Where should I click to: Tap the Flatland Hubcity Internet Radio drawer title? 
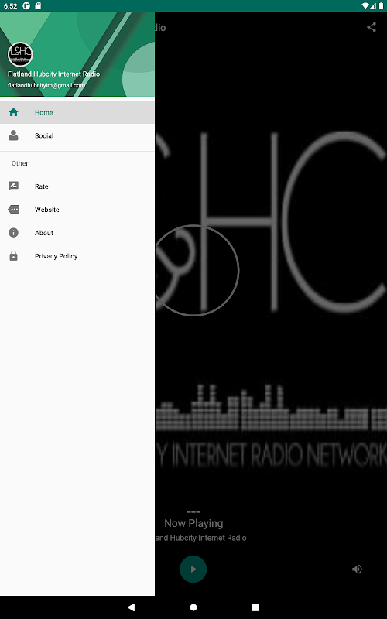(x=53, y=74)
